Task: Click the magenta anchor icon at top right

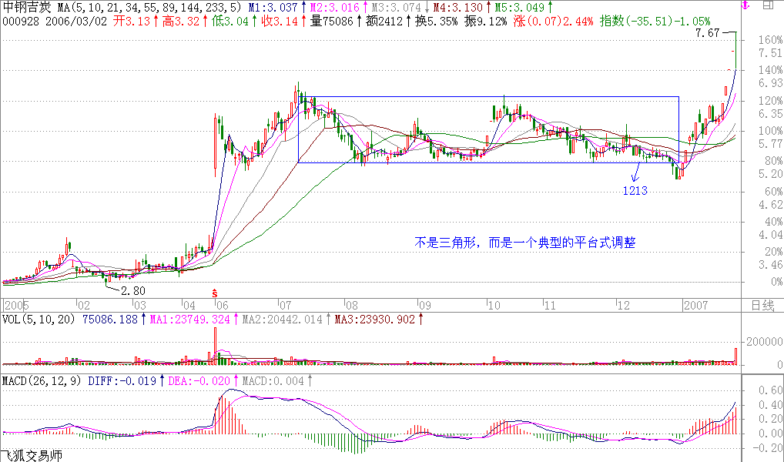Action: point(745,5)
